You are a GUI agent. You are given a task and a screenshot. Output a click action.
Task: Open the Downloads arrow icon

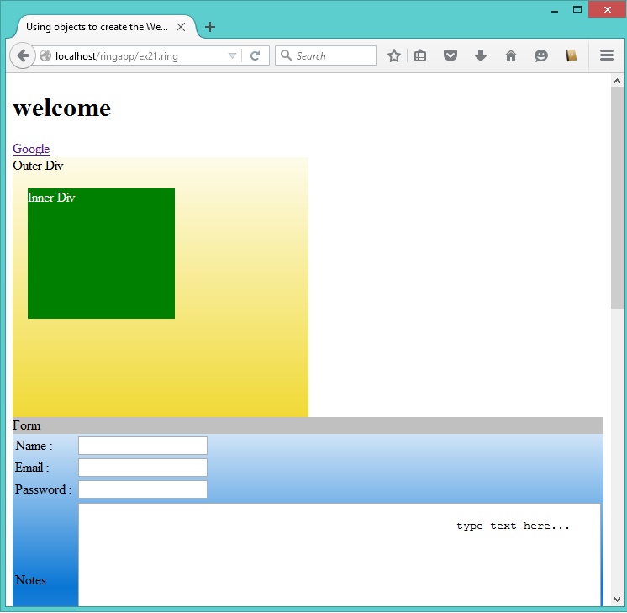(481, 56)
